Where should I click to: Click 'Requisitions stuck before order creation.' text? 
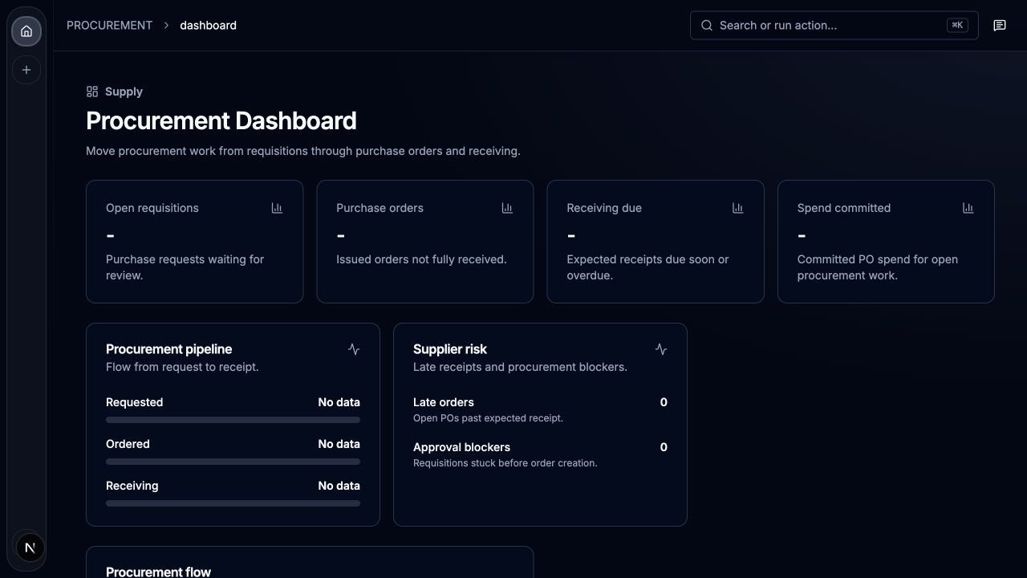(x=505, y=463)
